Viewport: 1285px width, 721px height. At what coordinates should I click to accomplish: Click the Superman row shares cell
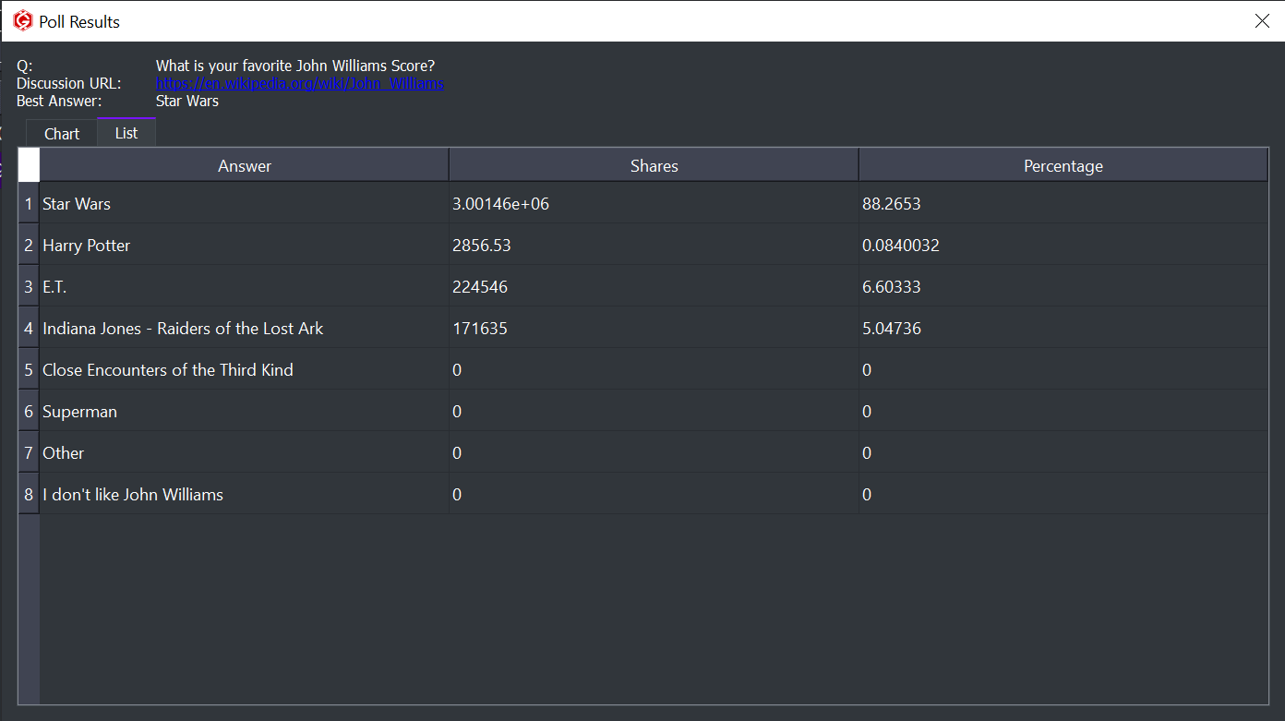click(654, 411)
